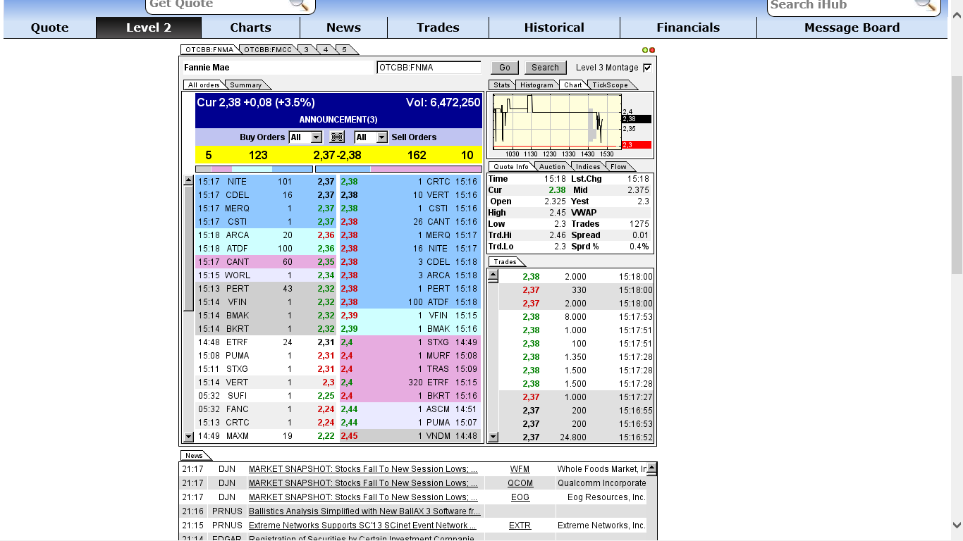The width and height of the screenshot is (963, 541).
Task: Click the green dot indicator at top right
Action: 645,49
